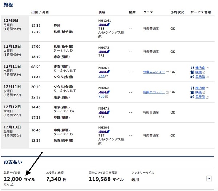
Task: Click the ANA logo under NH072
Action: tap(104, 52)
